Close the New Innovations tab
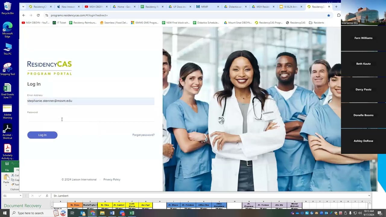Screen dimensions: 386x217 pyautogui.click(x=78, y=7)
